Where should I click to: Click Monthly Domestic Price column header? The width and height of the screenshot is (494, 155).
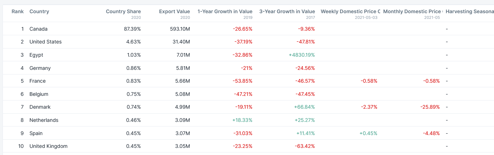click(x=412, y=11)
